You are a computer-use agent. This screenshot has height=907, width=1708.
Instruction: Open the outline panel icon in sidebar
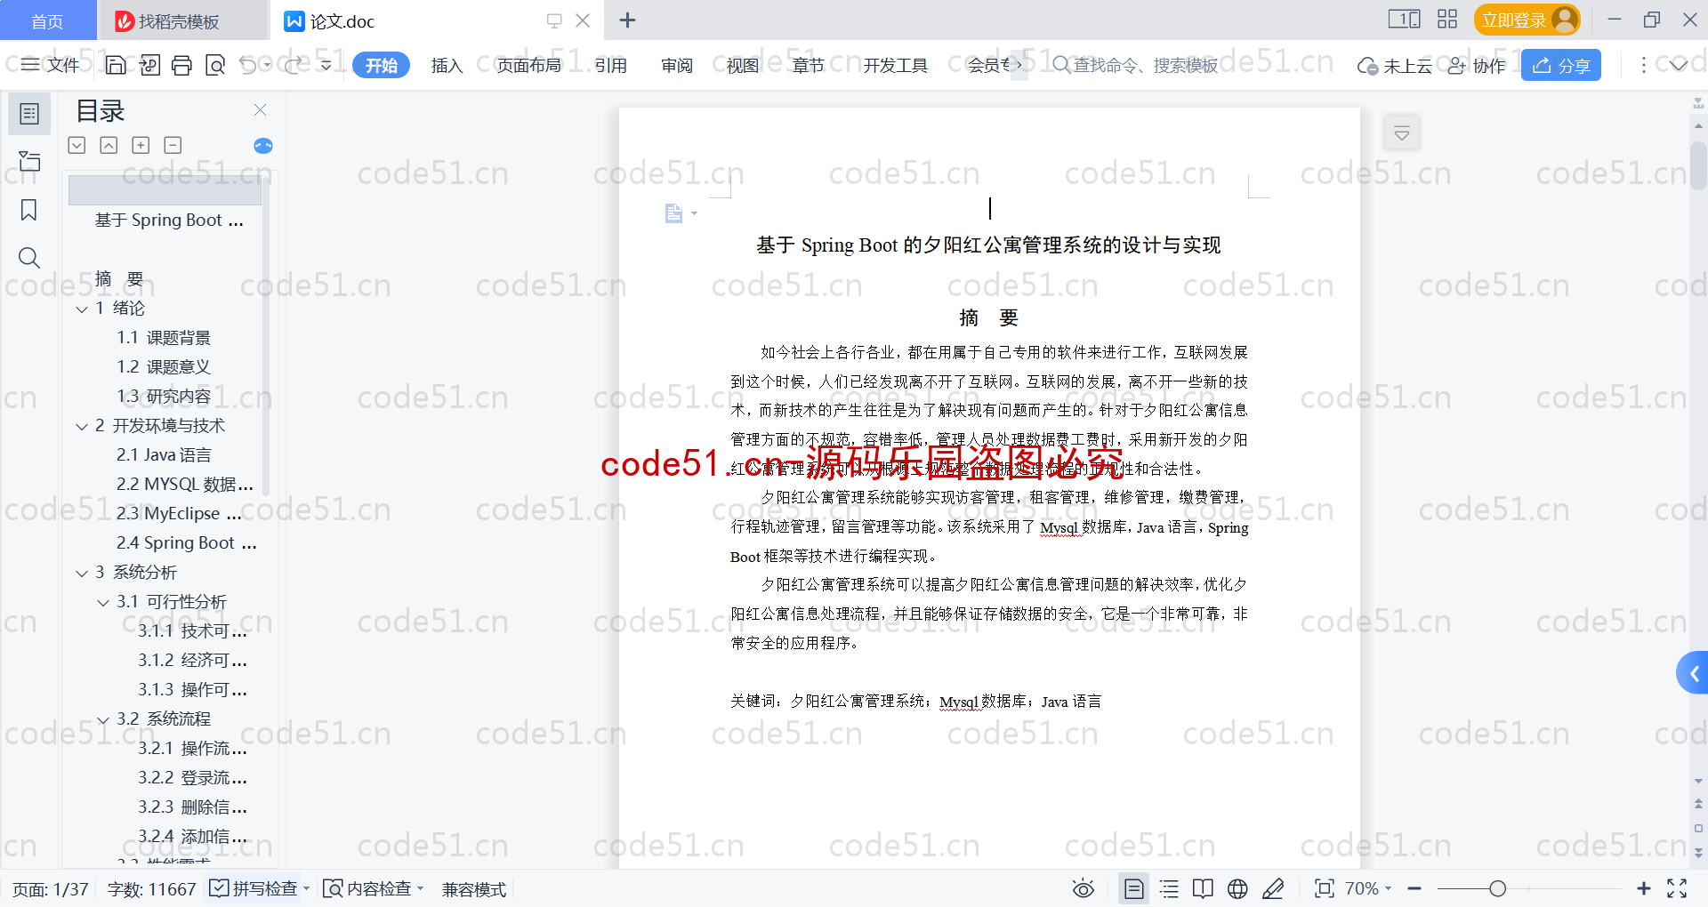[x=29, y=114]
